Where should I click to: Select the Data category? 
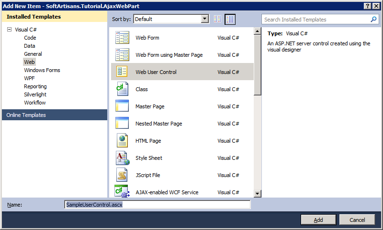(30, 46)
